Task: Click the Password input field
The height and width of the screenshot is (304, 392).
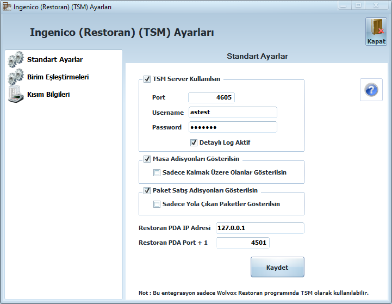Action: (x=233, y=127)
